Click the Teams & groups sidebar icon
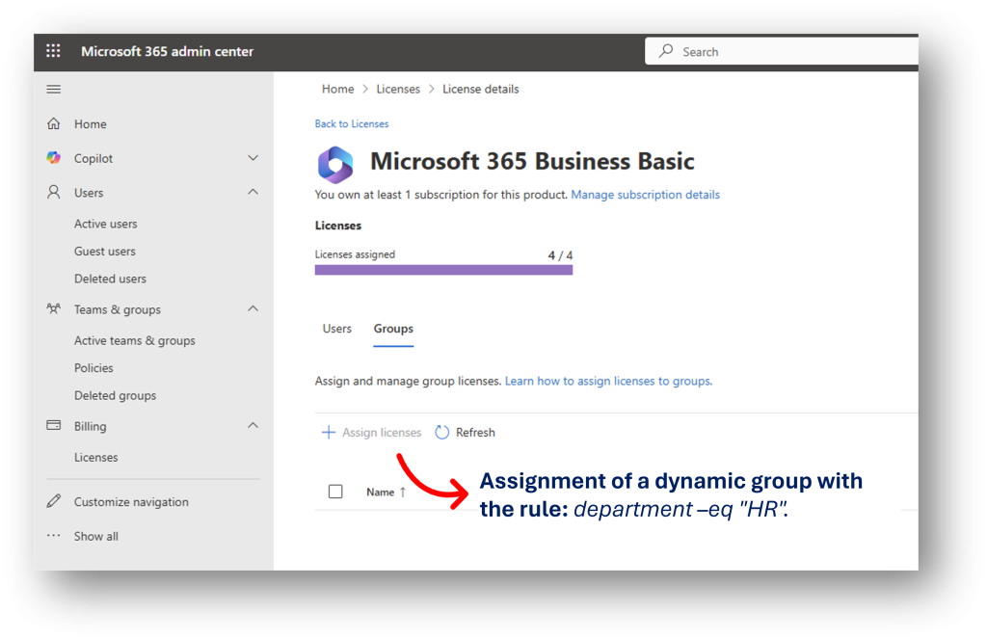This screenshot has height=639, width=987. pyautogui.click(x=53, y=309)
